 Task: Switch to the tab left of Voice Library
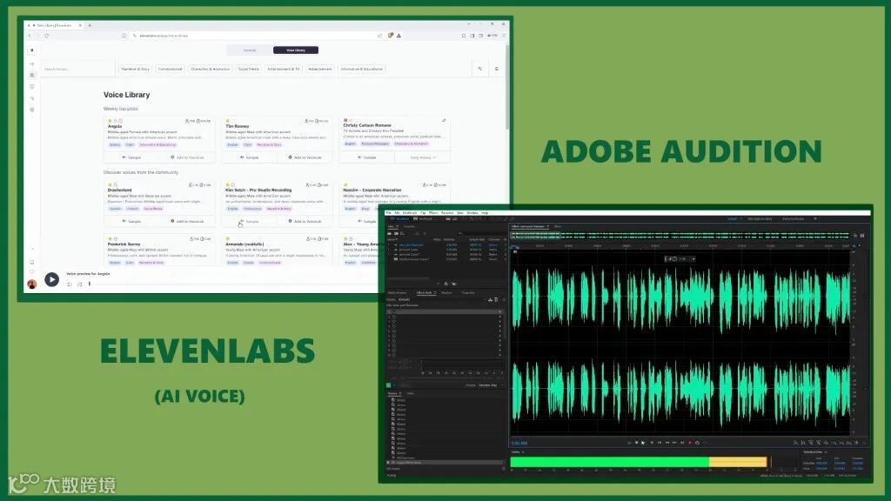250,50
